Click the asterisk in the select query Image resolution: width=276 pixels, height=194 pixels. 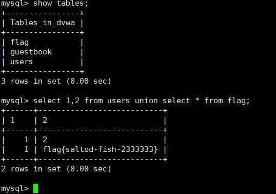click(x=198, y=100)
